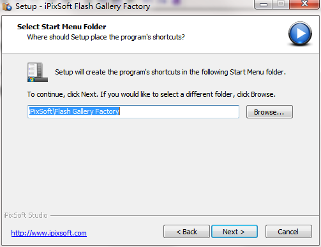Go to previous step with < Back

[x=186, y=232]
